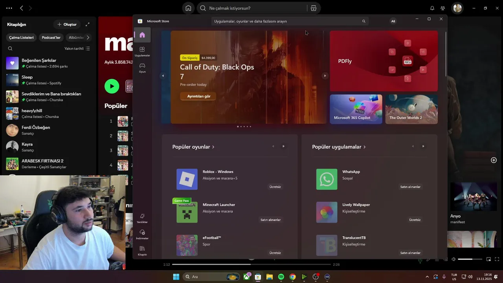Open Yenilikler in Store sidebar
This screenshot has height=283, width=503.
(142, 218)
